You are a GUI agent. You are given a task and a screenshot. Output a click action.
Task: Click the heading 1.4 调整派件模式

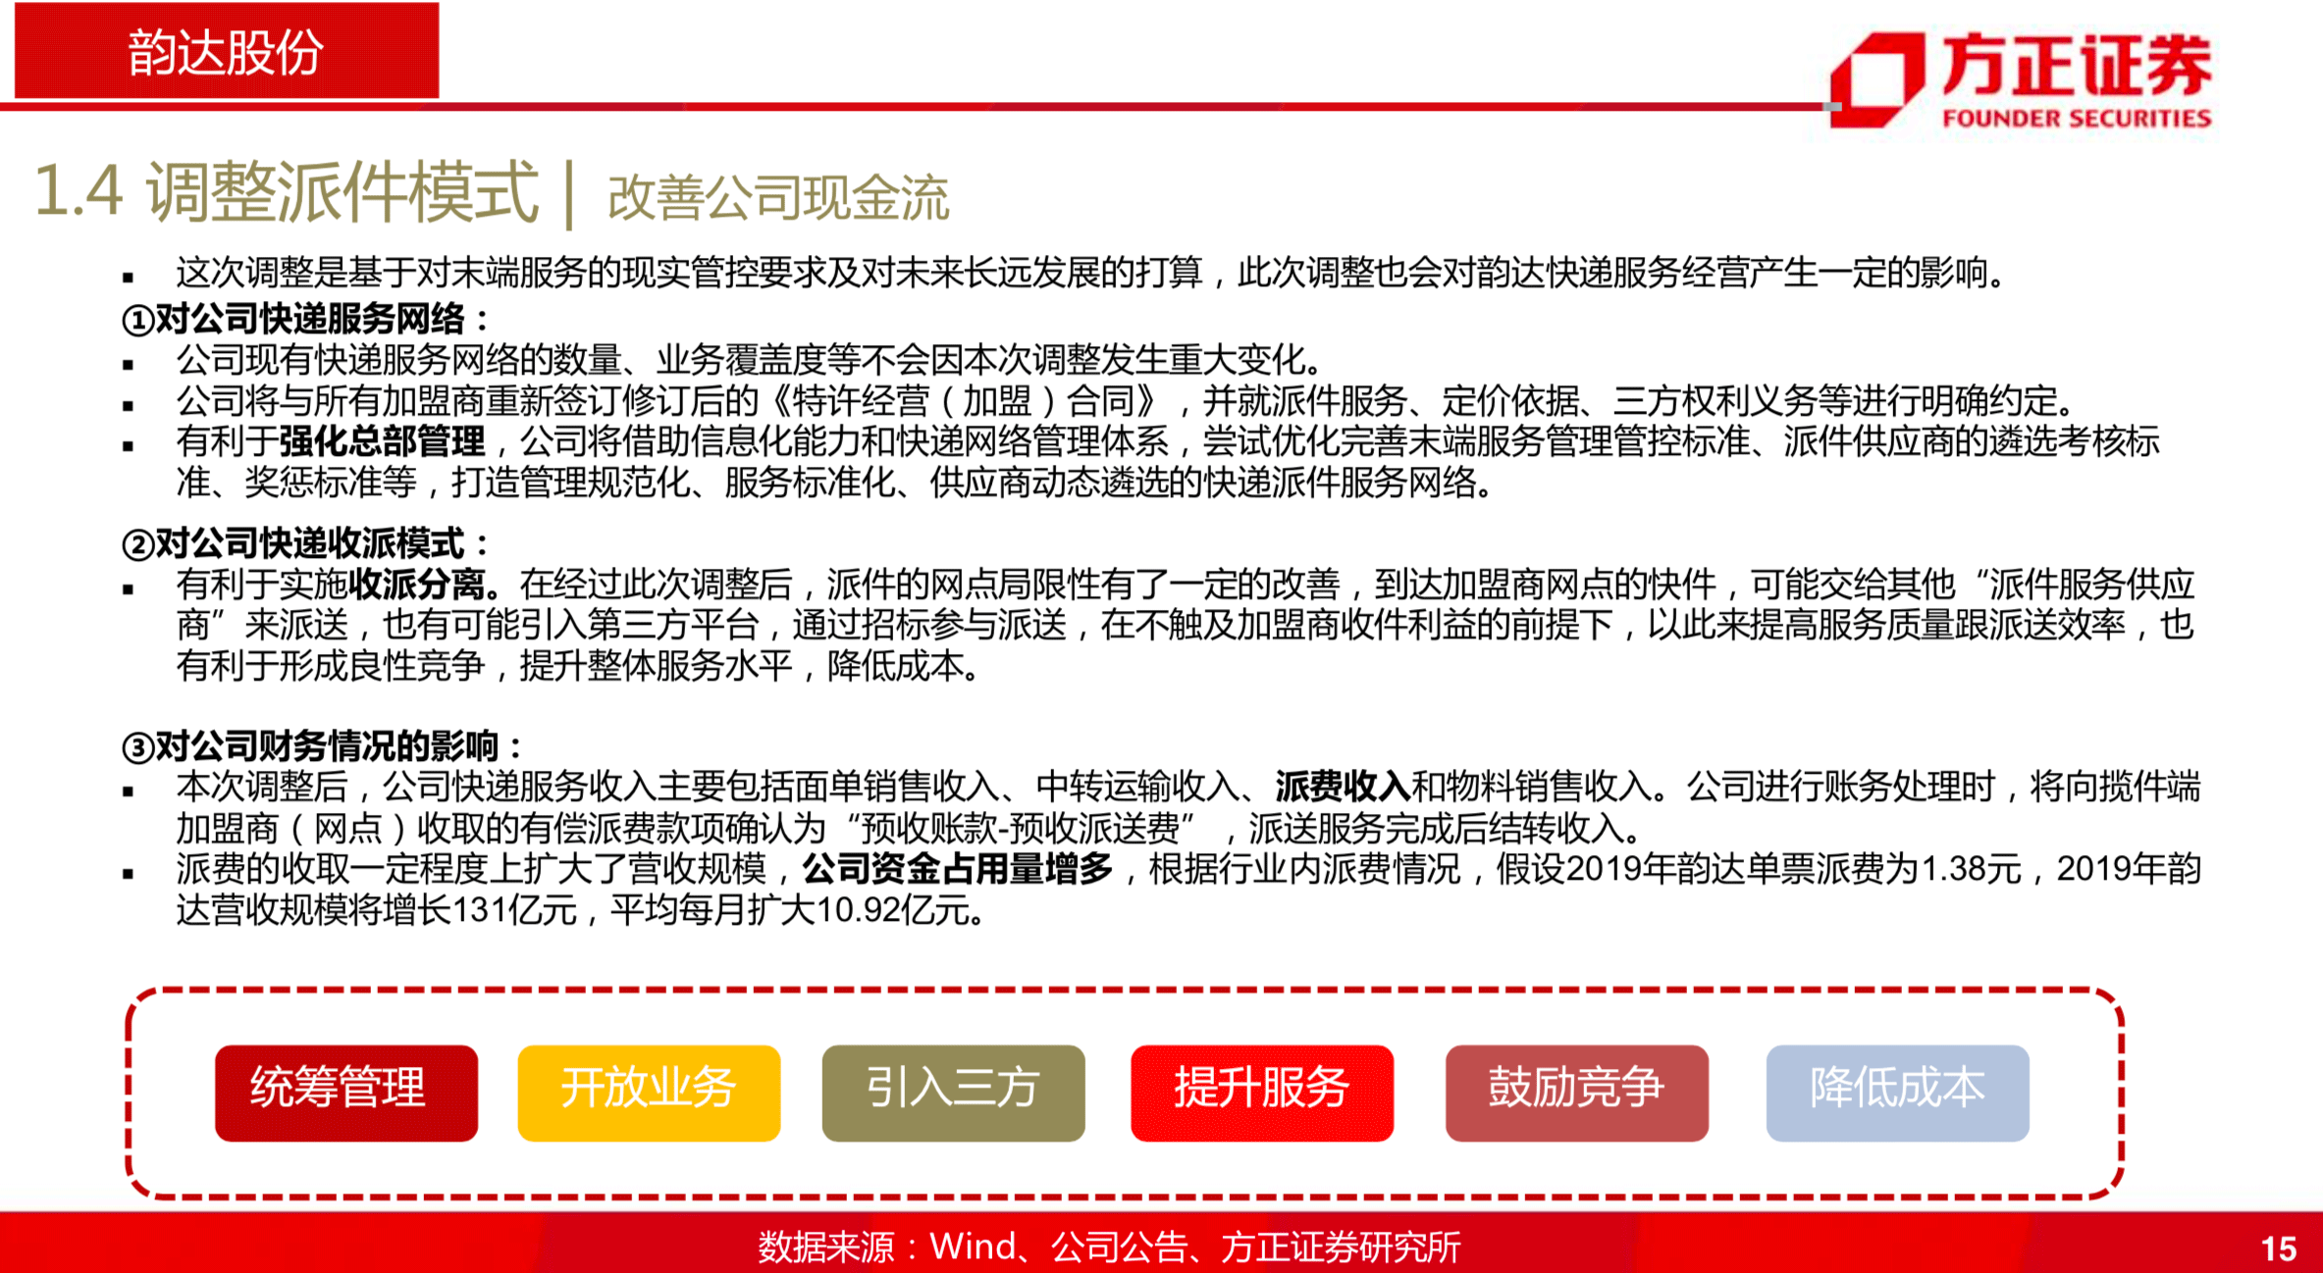(287, 191)
